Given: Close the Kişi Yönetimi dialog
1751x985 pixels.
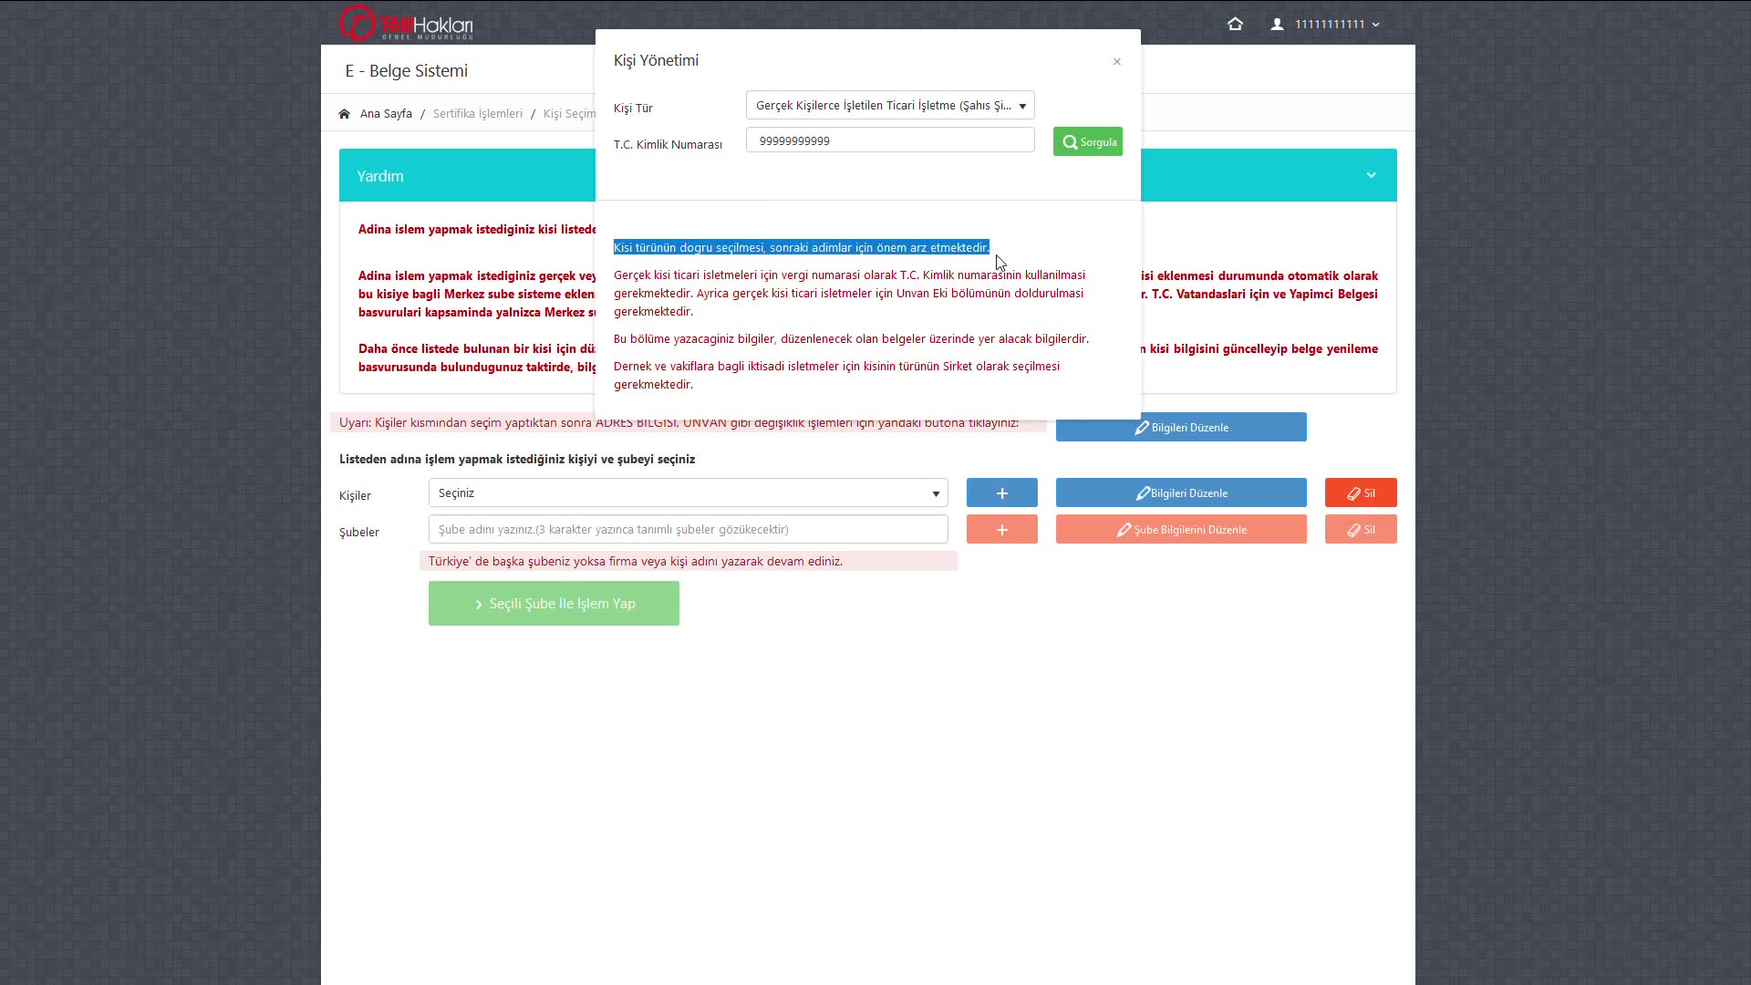Looking at the screenshot, I should coord(1116,62).
